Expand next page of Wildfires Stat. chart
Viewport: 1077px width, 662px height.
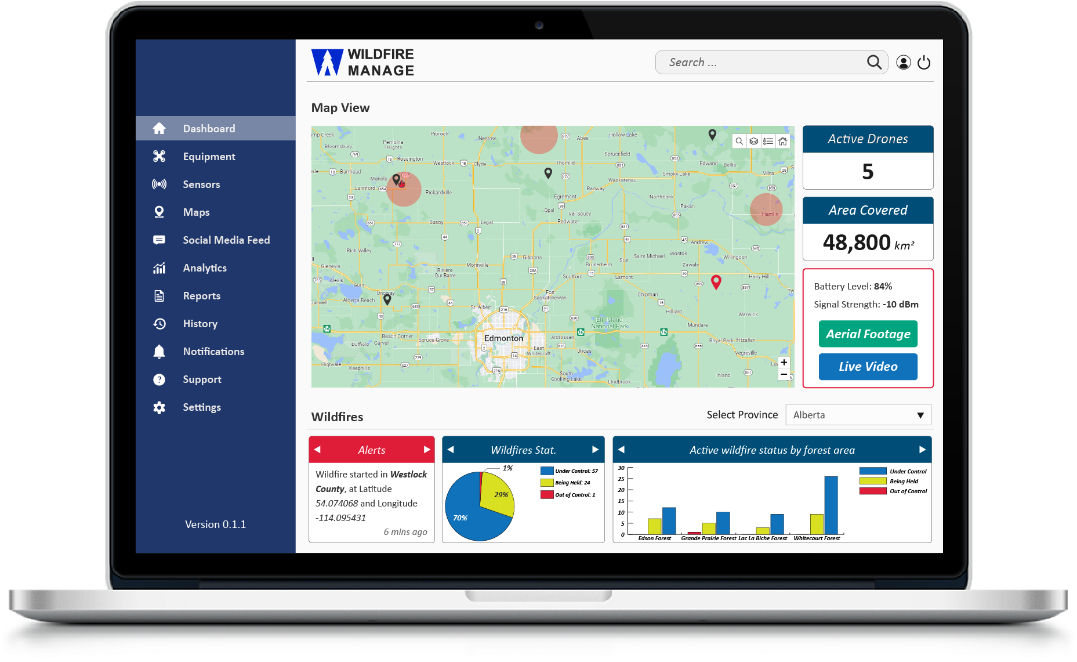coord(596,449)
